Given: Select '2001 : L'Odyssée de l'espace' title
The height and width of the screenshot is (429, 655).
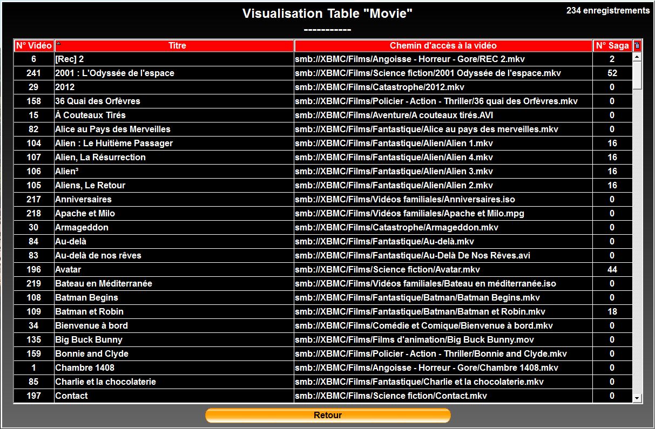Looking at the screenshot, I should point(114,73).
